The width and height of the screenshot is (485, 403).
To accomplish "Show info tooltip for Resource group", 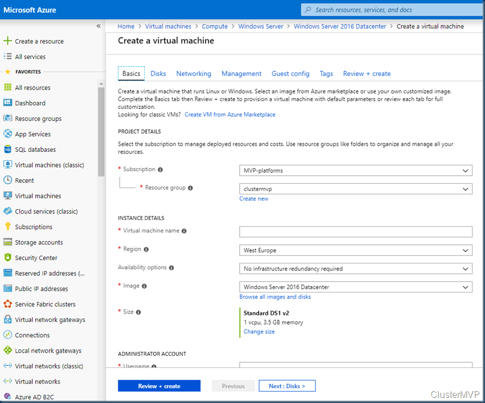I will [x=190, y=188].
